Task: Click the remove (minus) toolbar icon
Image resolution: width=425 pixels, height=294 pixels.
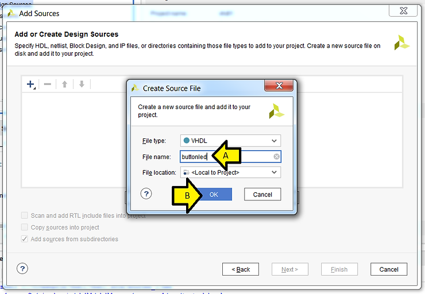Action: [x=48, y=84]
